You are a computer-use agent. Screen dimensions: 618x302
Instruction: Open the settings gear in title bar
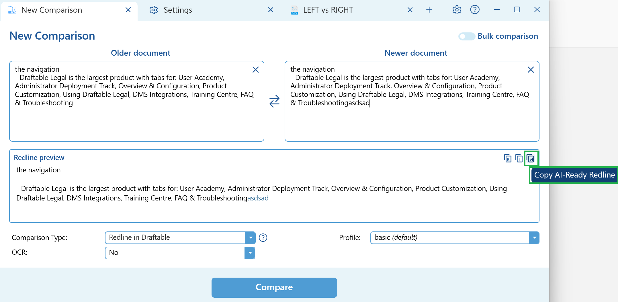coord(457,10)
